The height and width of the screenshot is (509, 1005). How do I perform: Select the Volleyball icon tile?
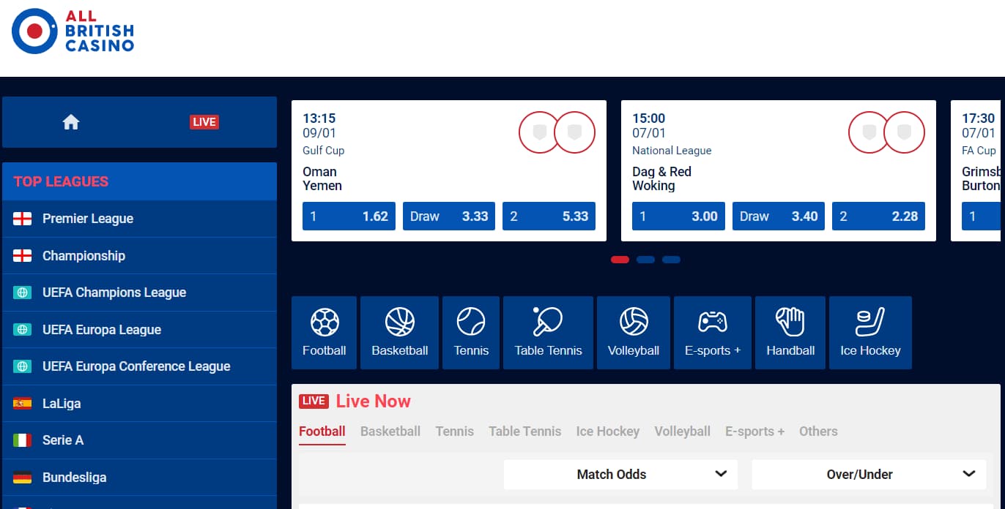coord(634,332)
